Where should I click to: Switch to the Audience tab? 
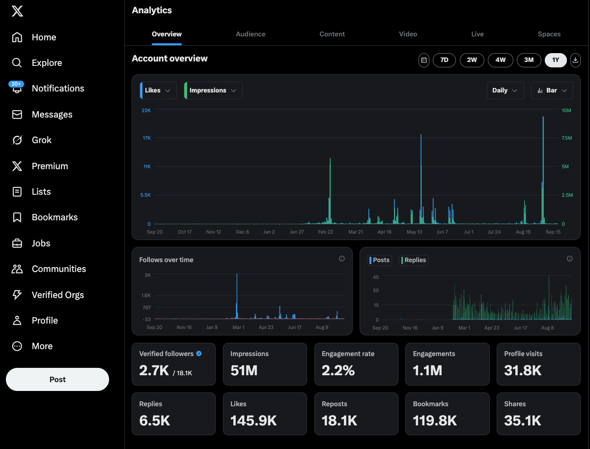251,34
